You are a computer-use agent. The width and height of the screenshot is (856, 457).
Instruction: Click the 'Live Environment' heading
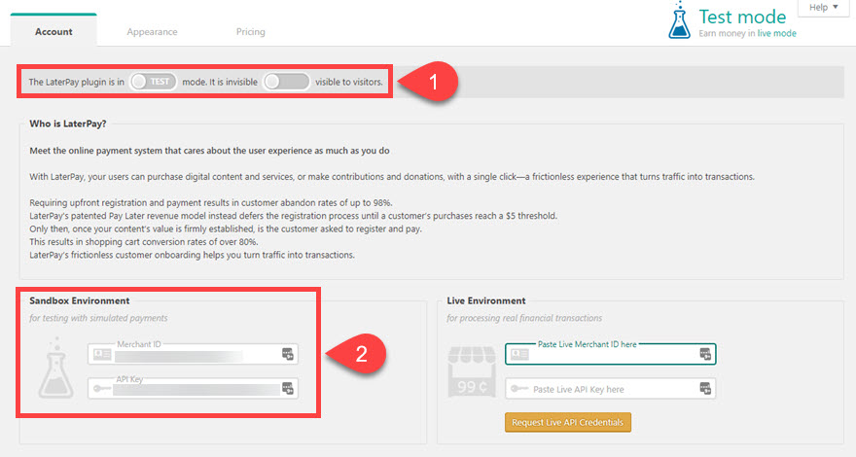[485, 300]
